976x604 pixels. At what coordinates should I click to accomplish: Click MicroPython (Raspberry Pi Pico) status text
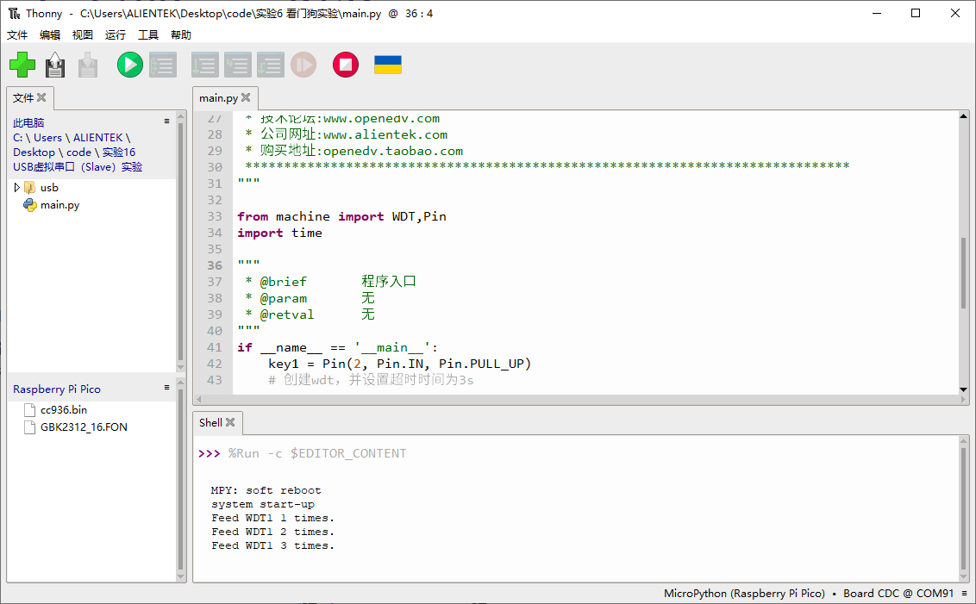tap(744, 594)
